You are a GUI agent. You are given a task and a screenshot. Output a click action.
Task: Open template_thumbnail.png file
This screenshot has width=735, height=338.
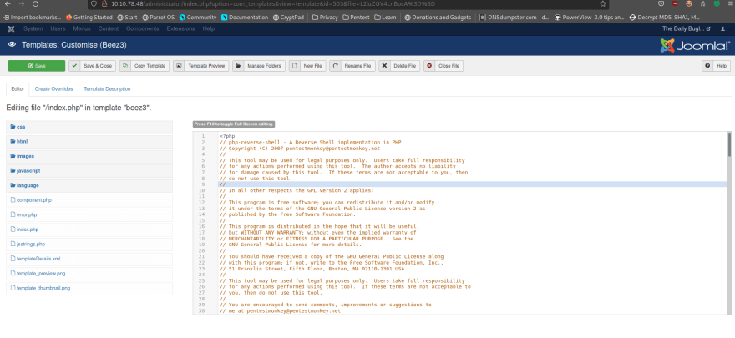89,289
